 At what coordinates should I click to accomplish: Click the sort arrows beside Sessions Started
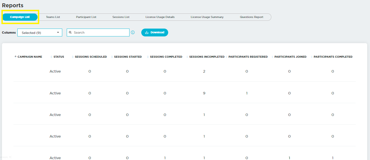[x=112, y=57]
